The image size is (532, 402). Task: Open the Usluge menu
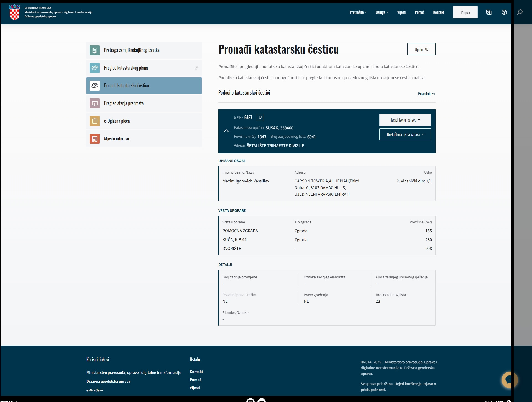[382, 12]
